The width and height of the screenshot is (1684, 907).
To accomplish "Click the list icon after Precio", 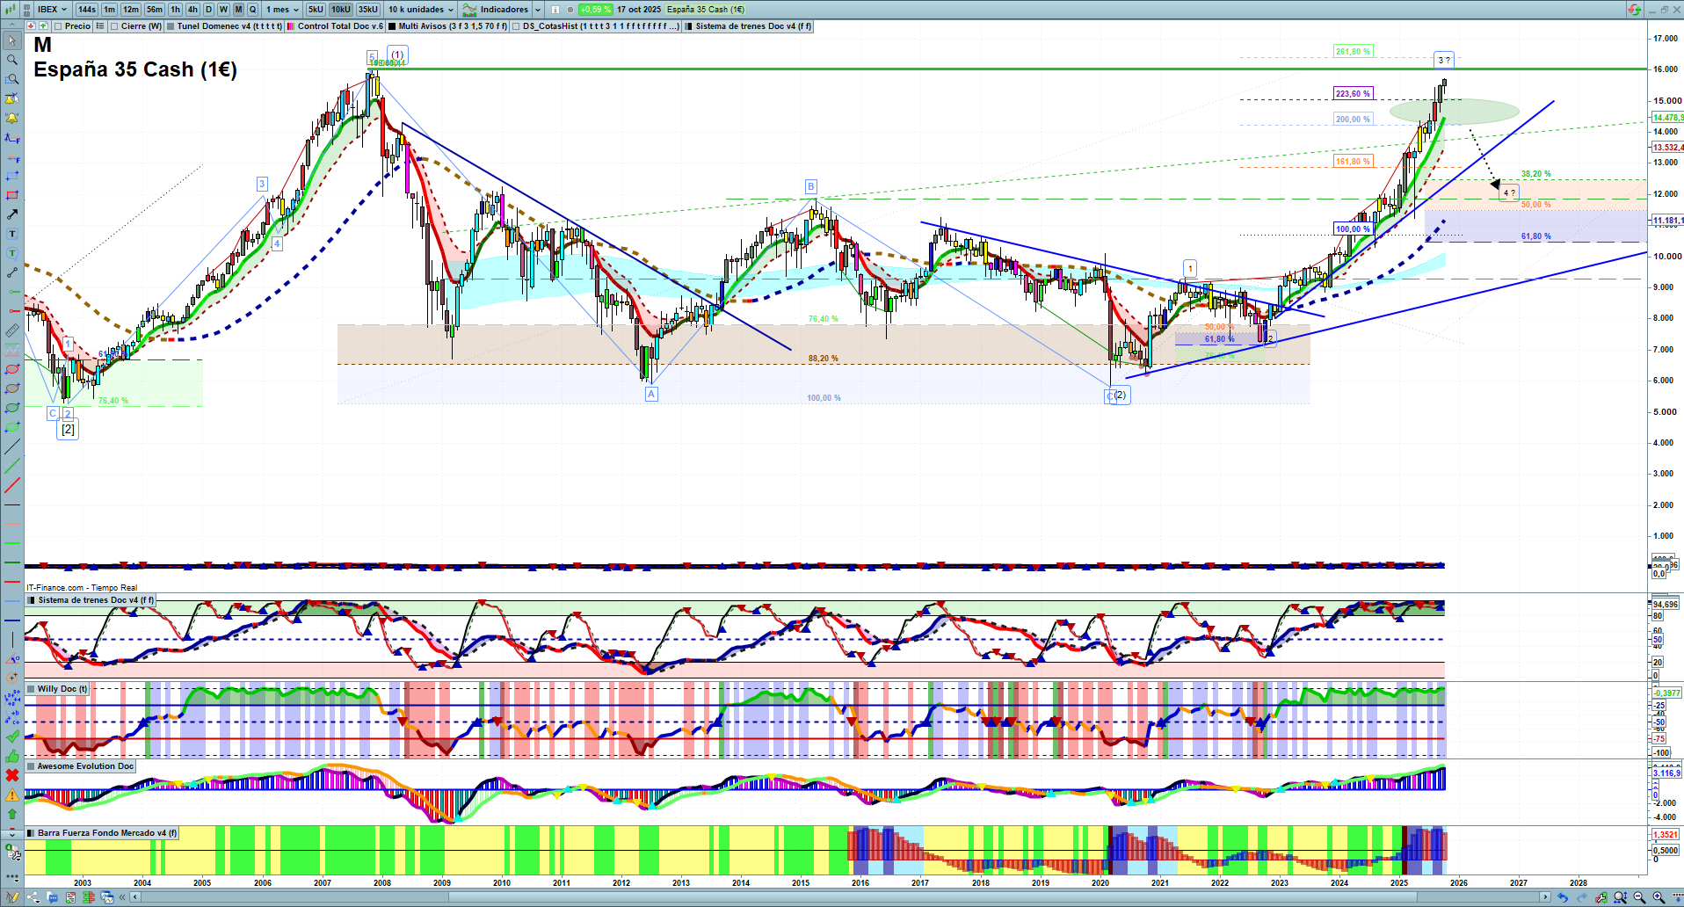I will click(100, 26).
